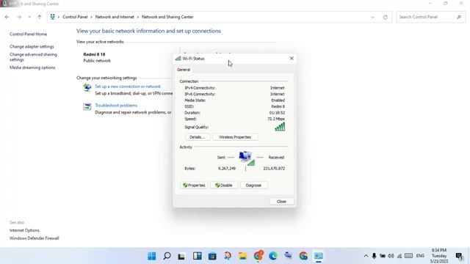Open notification center icon

[459, 256]
